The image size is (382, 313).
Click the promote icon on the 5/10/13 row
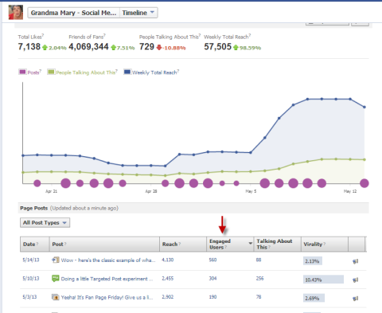click(356, 280)
